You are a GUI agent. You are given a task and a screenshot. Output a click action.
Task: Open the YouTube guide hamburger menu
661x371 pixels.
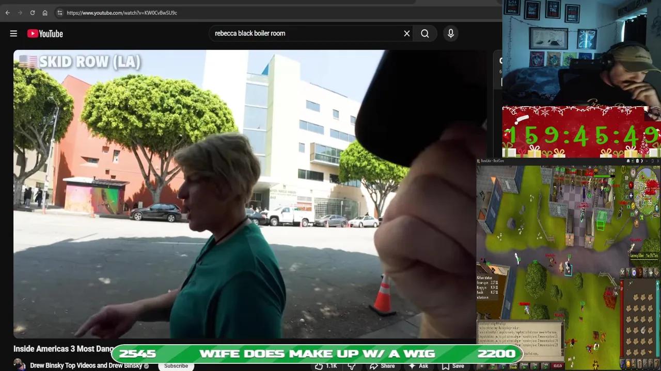tap(13, 33)
